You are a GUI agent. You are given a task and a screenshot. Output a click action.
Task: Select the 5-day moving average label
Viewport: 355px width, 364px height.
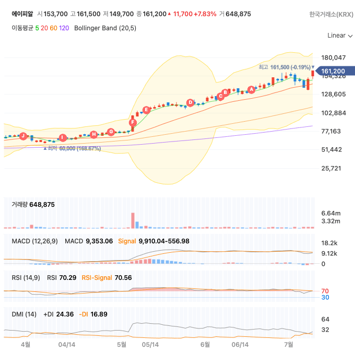tap(37, 28)
